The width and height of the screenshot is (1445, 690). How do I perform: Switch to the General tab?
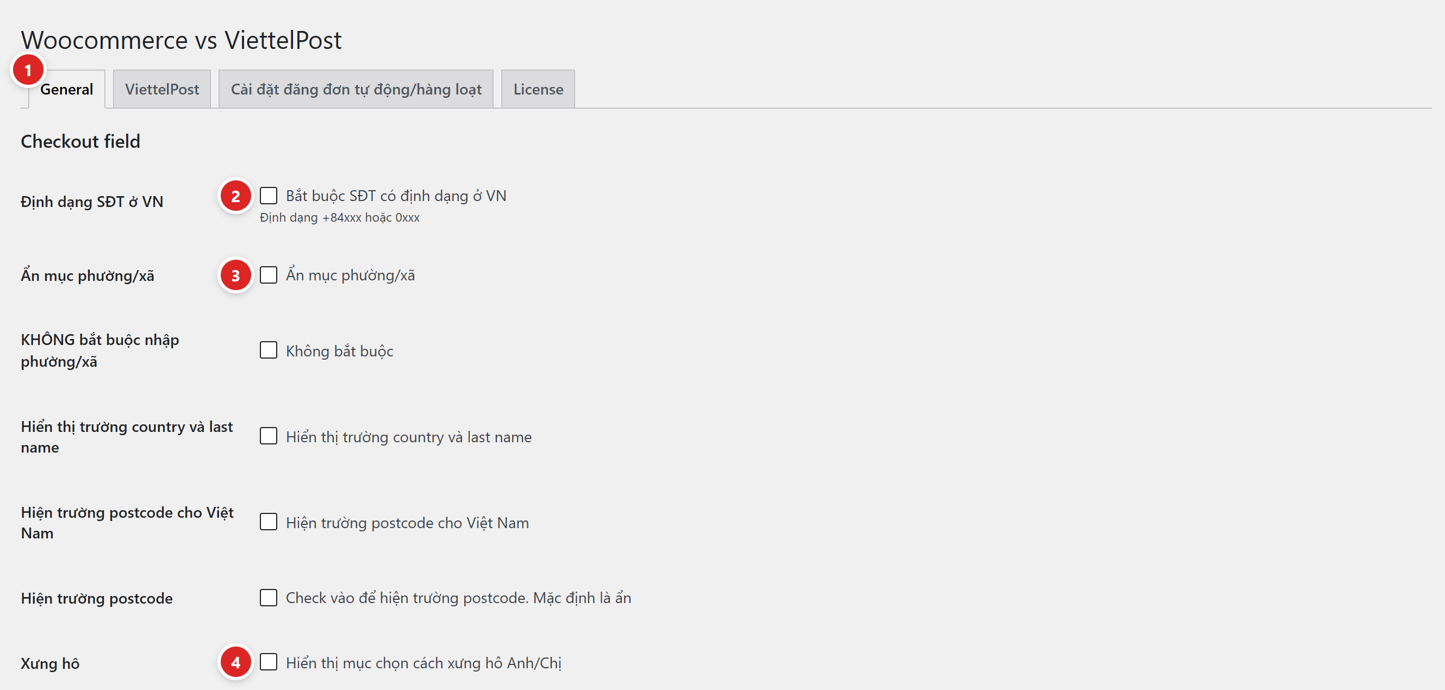coord(66,89)
